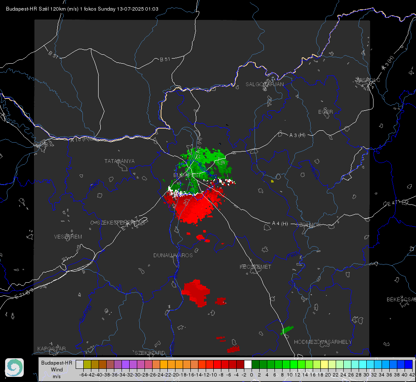The width and height of the screenshot is (416, 382).
Task: Click the TATABÁNYA city label
Action: tap(119, 161)
